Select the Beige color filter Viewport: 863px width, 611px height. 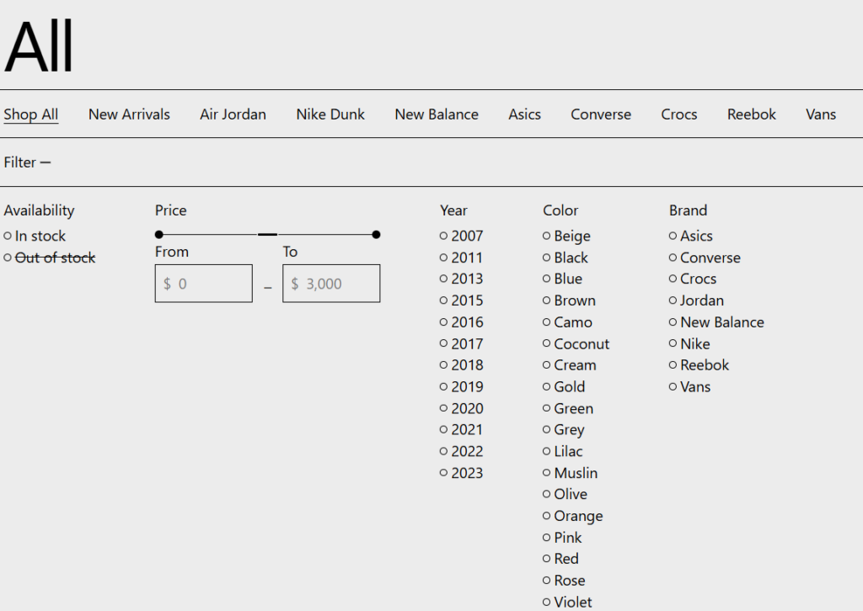click(566, 236)
